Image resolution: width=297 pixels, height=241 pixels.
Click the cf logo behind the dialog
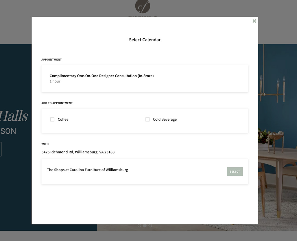143,7
